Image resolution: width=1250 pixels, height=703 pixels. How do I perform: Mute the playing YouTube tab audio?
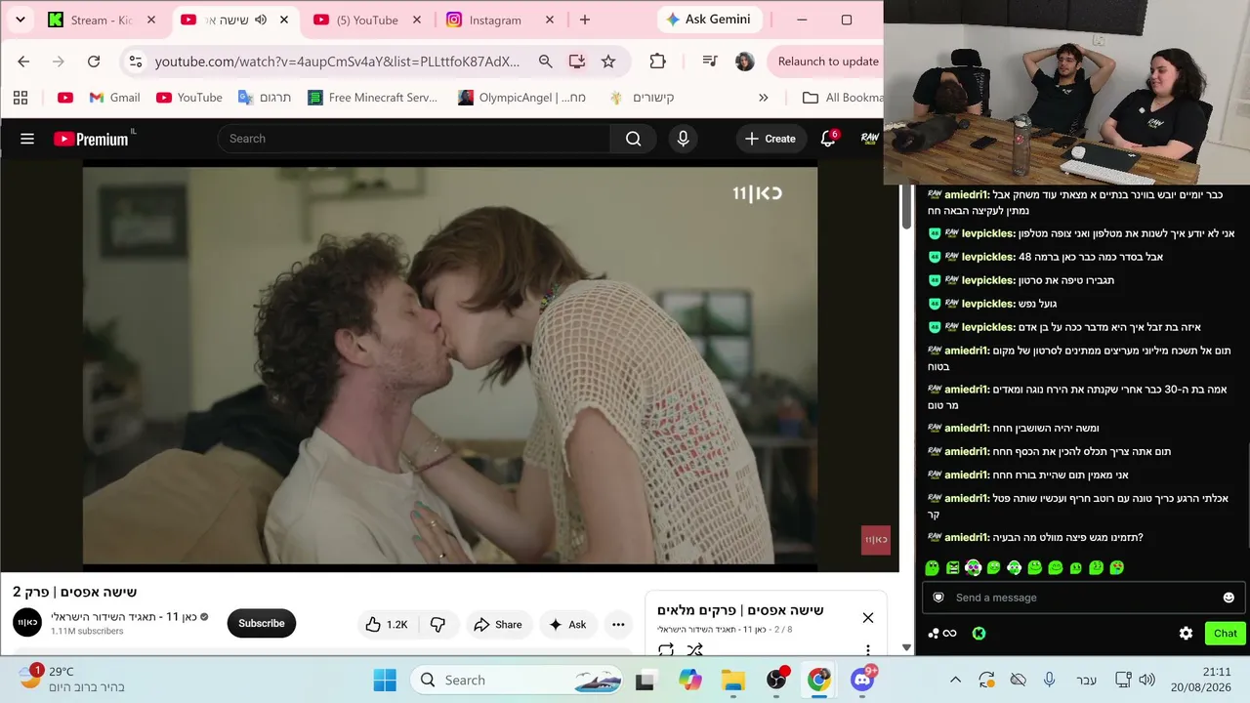pyautogui.click(x=261, y=20)
